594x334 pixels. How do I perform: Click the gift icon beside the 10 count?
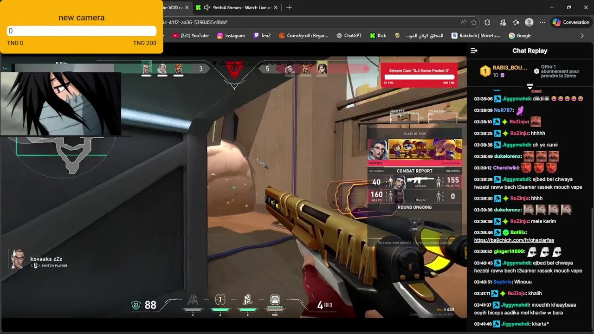point(502,75)
